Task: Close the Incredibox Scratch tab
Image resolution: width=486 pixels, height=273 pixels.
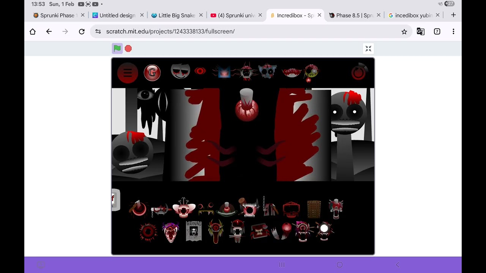Action: pos(319,15)
